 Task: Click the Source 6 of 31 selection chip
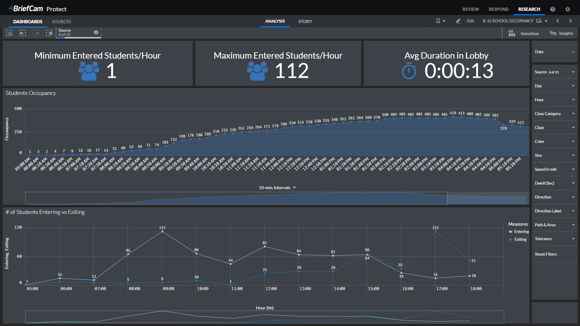pos(79,33)
